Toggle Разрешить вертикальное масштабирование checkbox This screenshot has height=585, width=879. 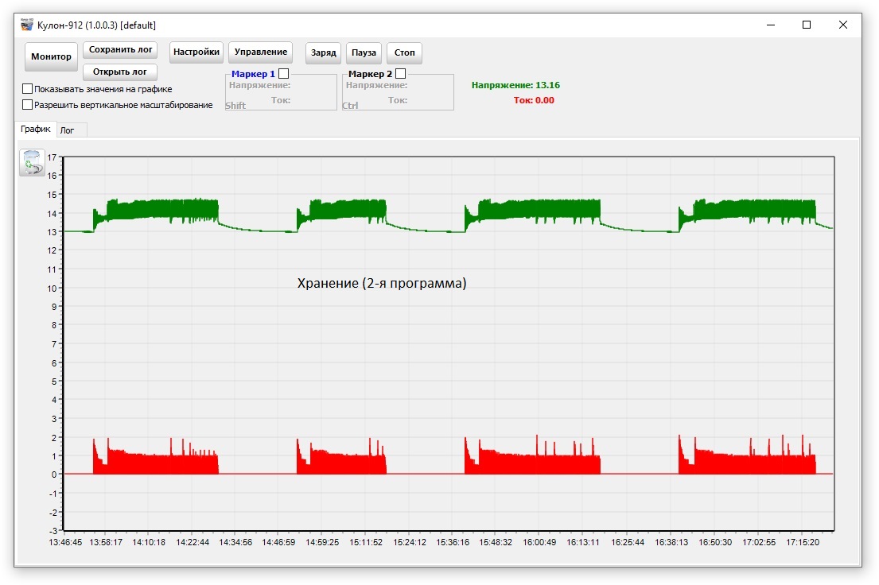click(28, 104)
